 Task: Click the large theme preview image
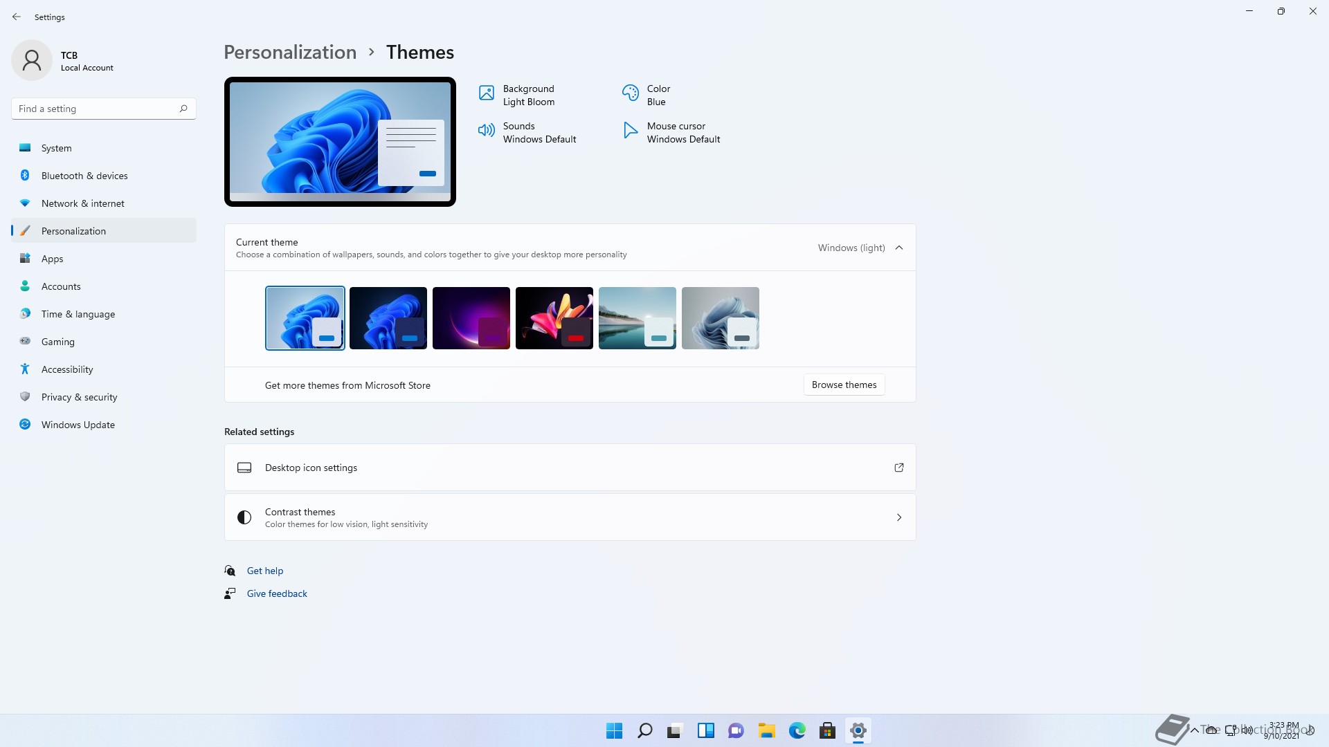click(340, 142)
